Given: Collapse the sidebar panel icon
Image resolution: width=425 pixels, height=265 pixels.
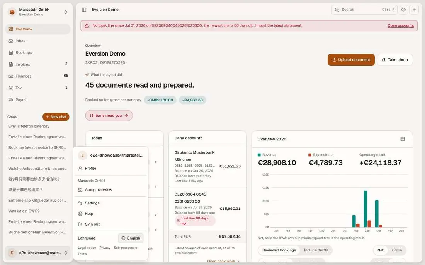Looking at the screenshot, I should [x=84, y=10].
